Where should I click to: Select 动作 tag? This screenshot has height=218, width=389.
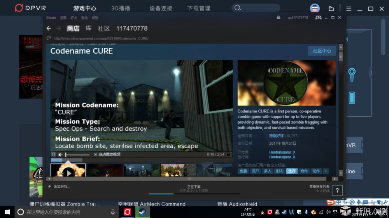tap(316, 171)
